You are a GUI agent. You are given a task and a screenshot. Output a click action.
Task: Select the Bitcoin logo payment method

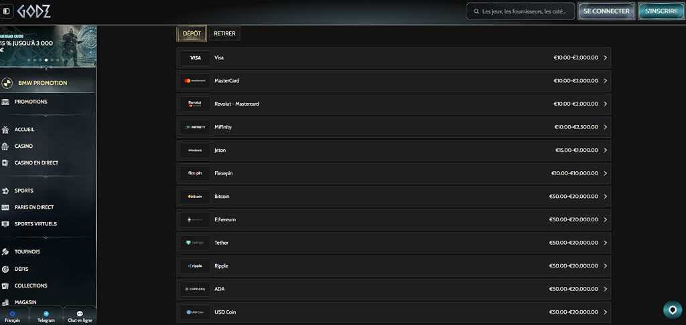(195, 197)
